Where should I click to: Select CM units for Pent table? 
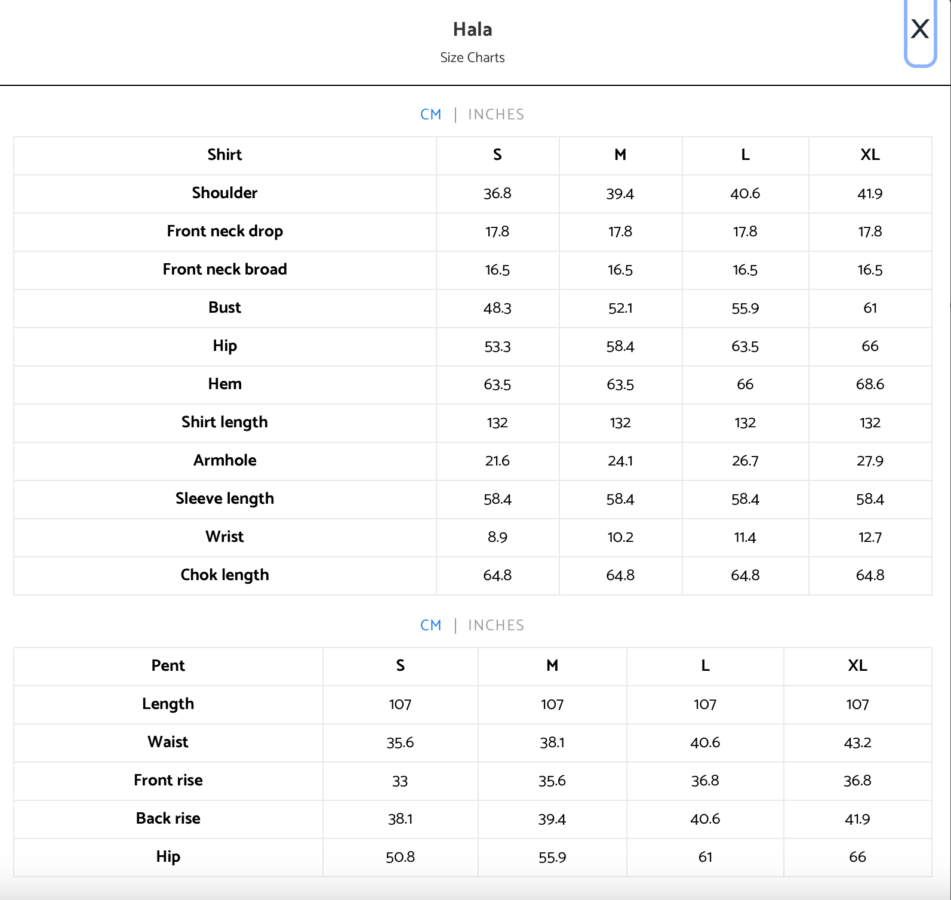coord(431,625)
